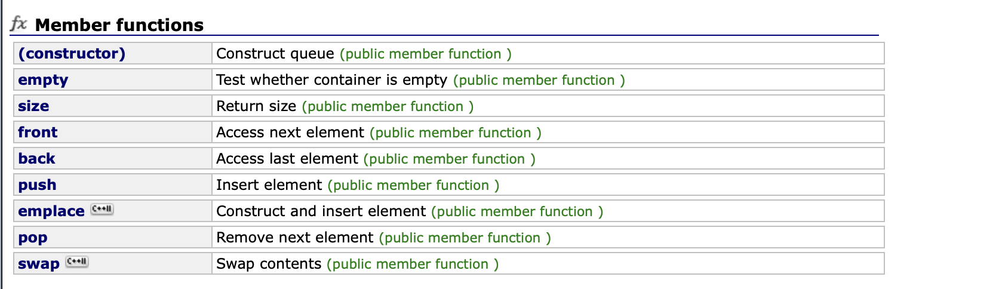This screenshot has height=289, width=996.
Task: Open the push member function link
Action: pyautogui.click(x=37, y=185)
